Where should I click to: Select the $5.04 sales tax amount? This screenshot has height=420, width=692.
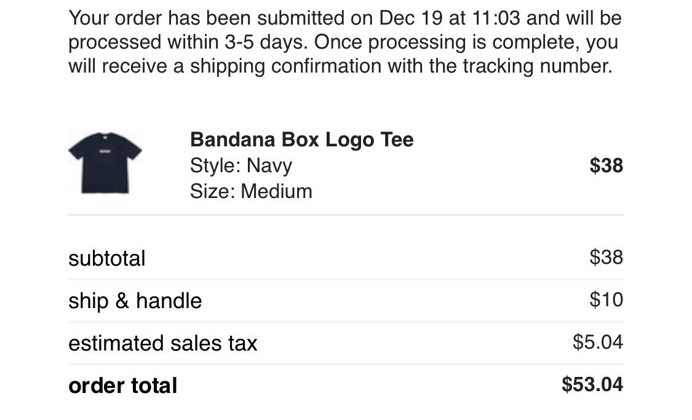[x=597, y=342]
